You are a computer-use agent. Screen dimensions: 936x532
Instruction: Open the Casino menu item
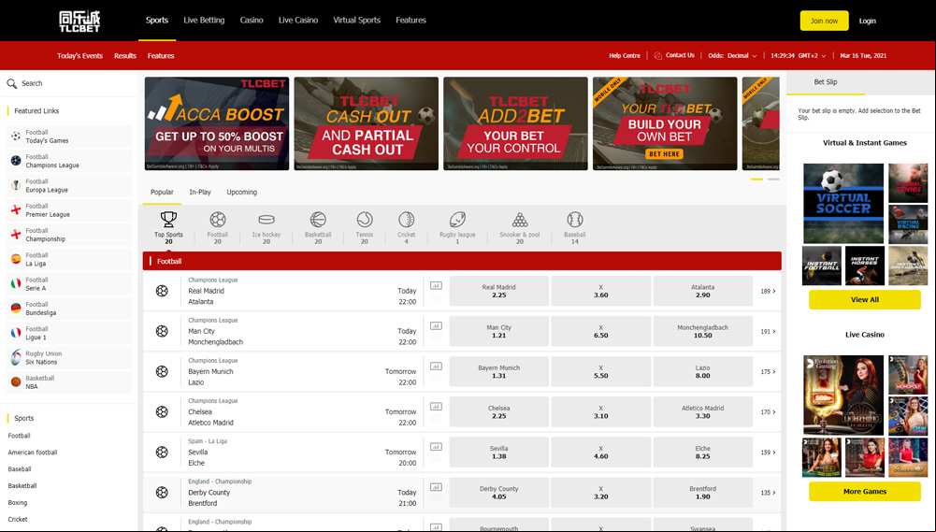tap(252, 21)
